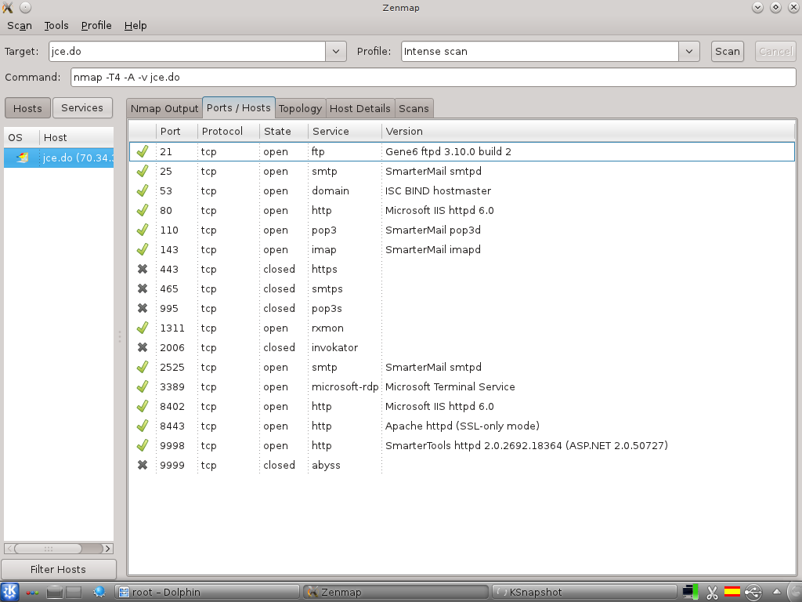Click the green check icon for port 80

[143, 210]
